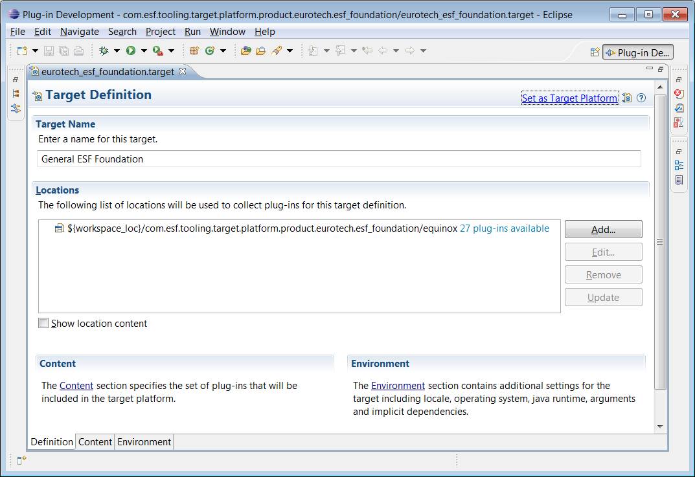Screen dimensions: 695x477
Task: Switch to the bottom Environment tab
Action: 144,442
